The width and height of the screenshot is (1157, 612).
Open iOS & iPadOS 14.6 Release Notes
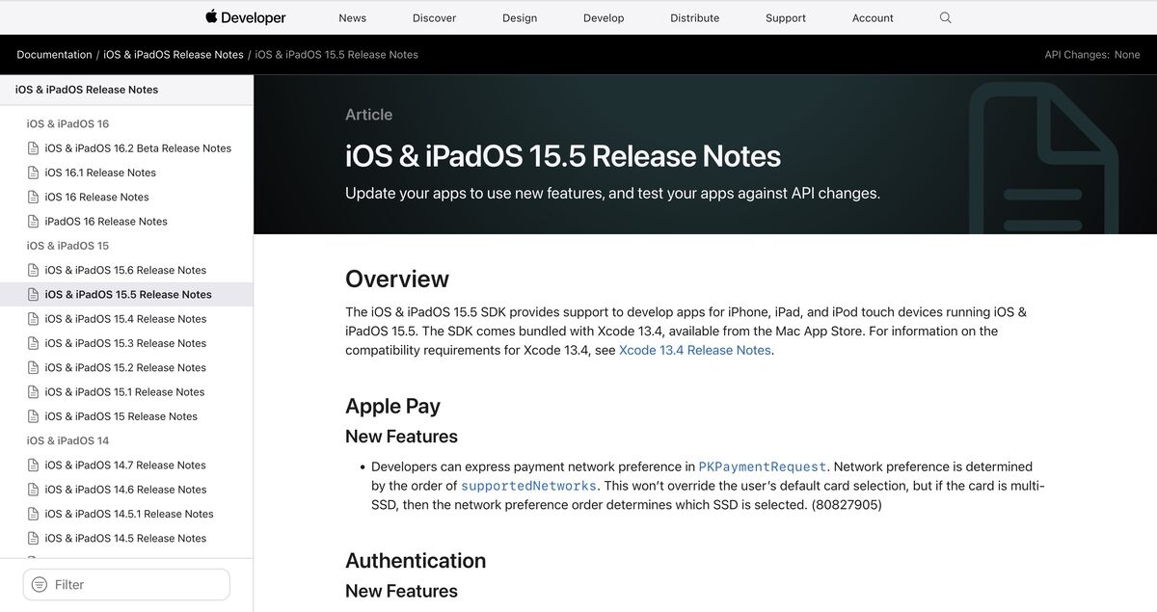pyautogui.click(x=125, y=490)
